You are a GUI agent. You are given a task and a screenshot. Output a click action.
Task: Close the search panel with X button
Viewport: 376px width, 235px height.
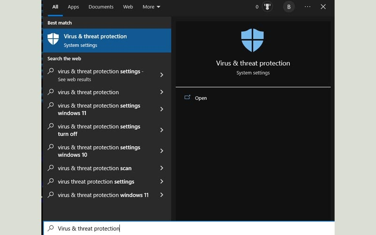[x=323, y=7]
